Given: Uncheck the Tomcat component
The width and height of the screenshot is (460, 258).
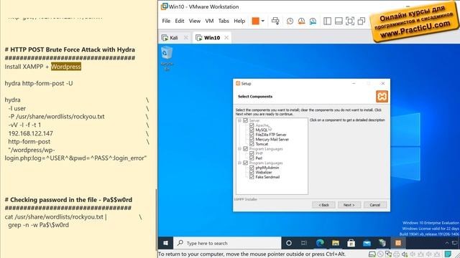Looking at the screenshot, I should point(252,144).
